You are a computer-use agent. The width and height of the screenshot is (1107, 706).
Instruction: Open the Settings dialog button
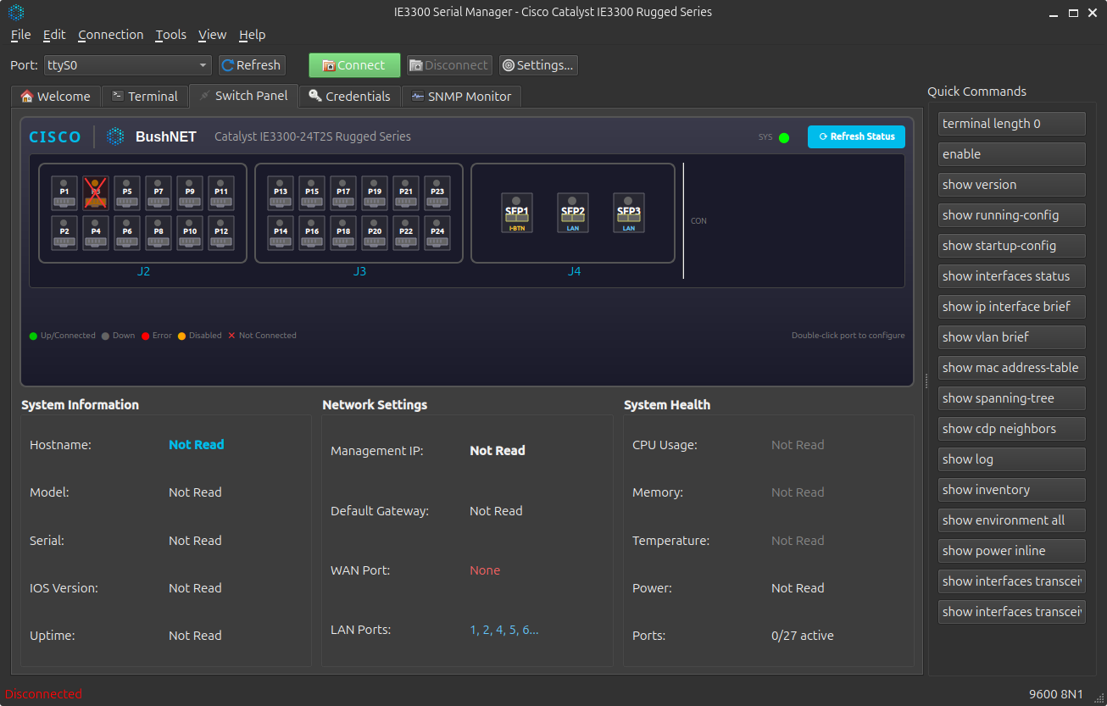click(x=538, y=65)
